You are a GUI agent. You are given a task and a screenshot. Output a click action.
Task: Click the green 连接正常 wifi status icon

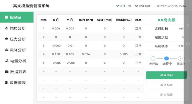coord(117,6)
